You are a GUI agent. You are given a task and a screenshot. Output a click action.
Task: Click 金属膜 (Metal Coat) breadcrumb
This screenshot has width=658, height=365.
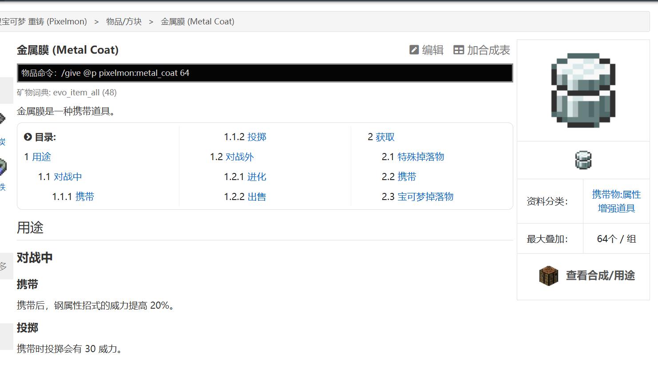(x=198, y=21)
